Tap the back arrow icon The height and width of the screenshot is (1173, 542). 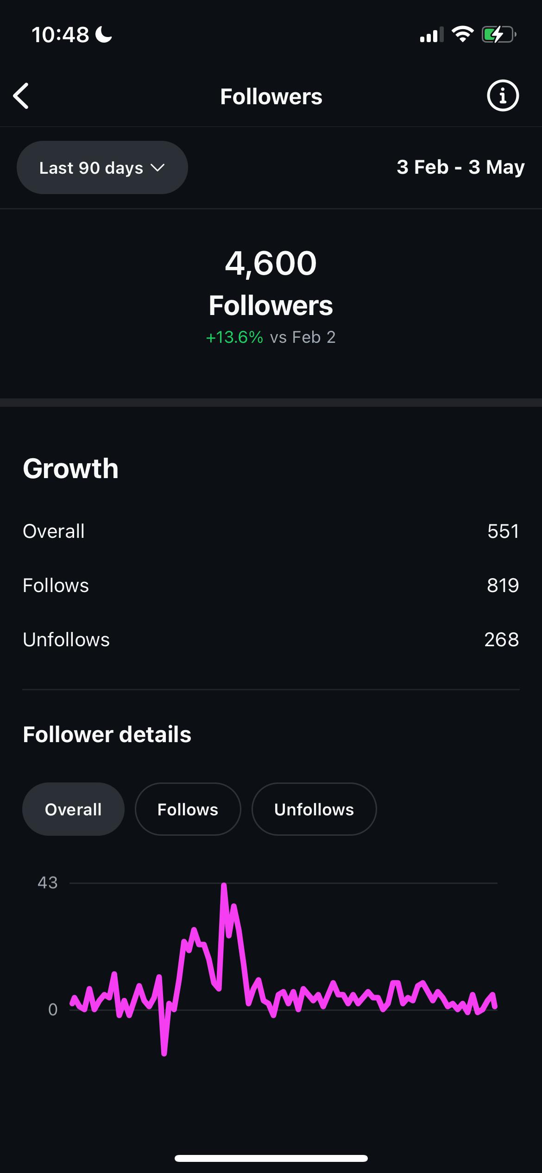(21, 96)
